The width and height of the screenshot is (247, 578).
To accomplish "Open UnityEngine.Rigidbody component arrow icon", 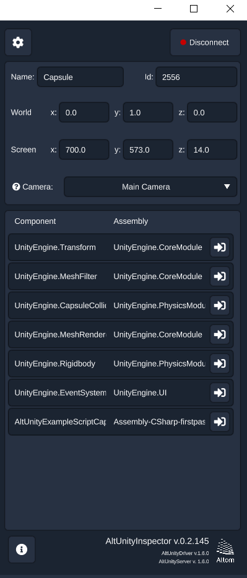I will (220, 364).
